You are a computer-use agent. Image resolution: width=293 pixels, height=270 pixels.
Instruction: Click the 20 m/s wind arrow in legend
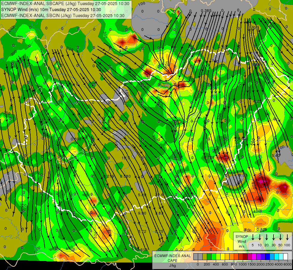point(267,237)
